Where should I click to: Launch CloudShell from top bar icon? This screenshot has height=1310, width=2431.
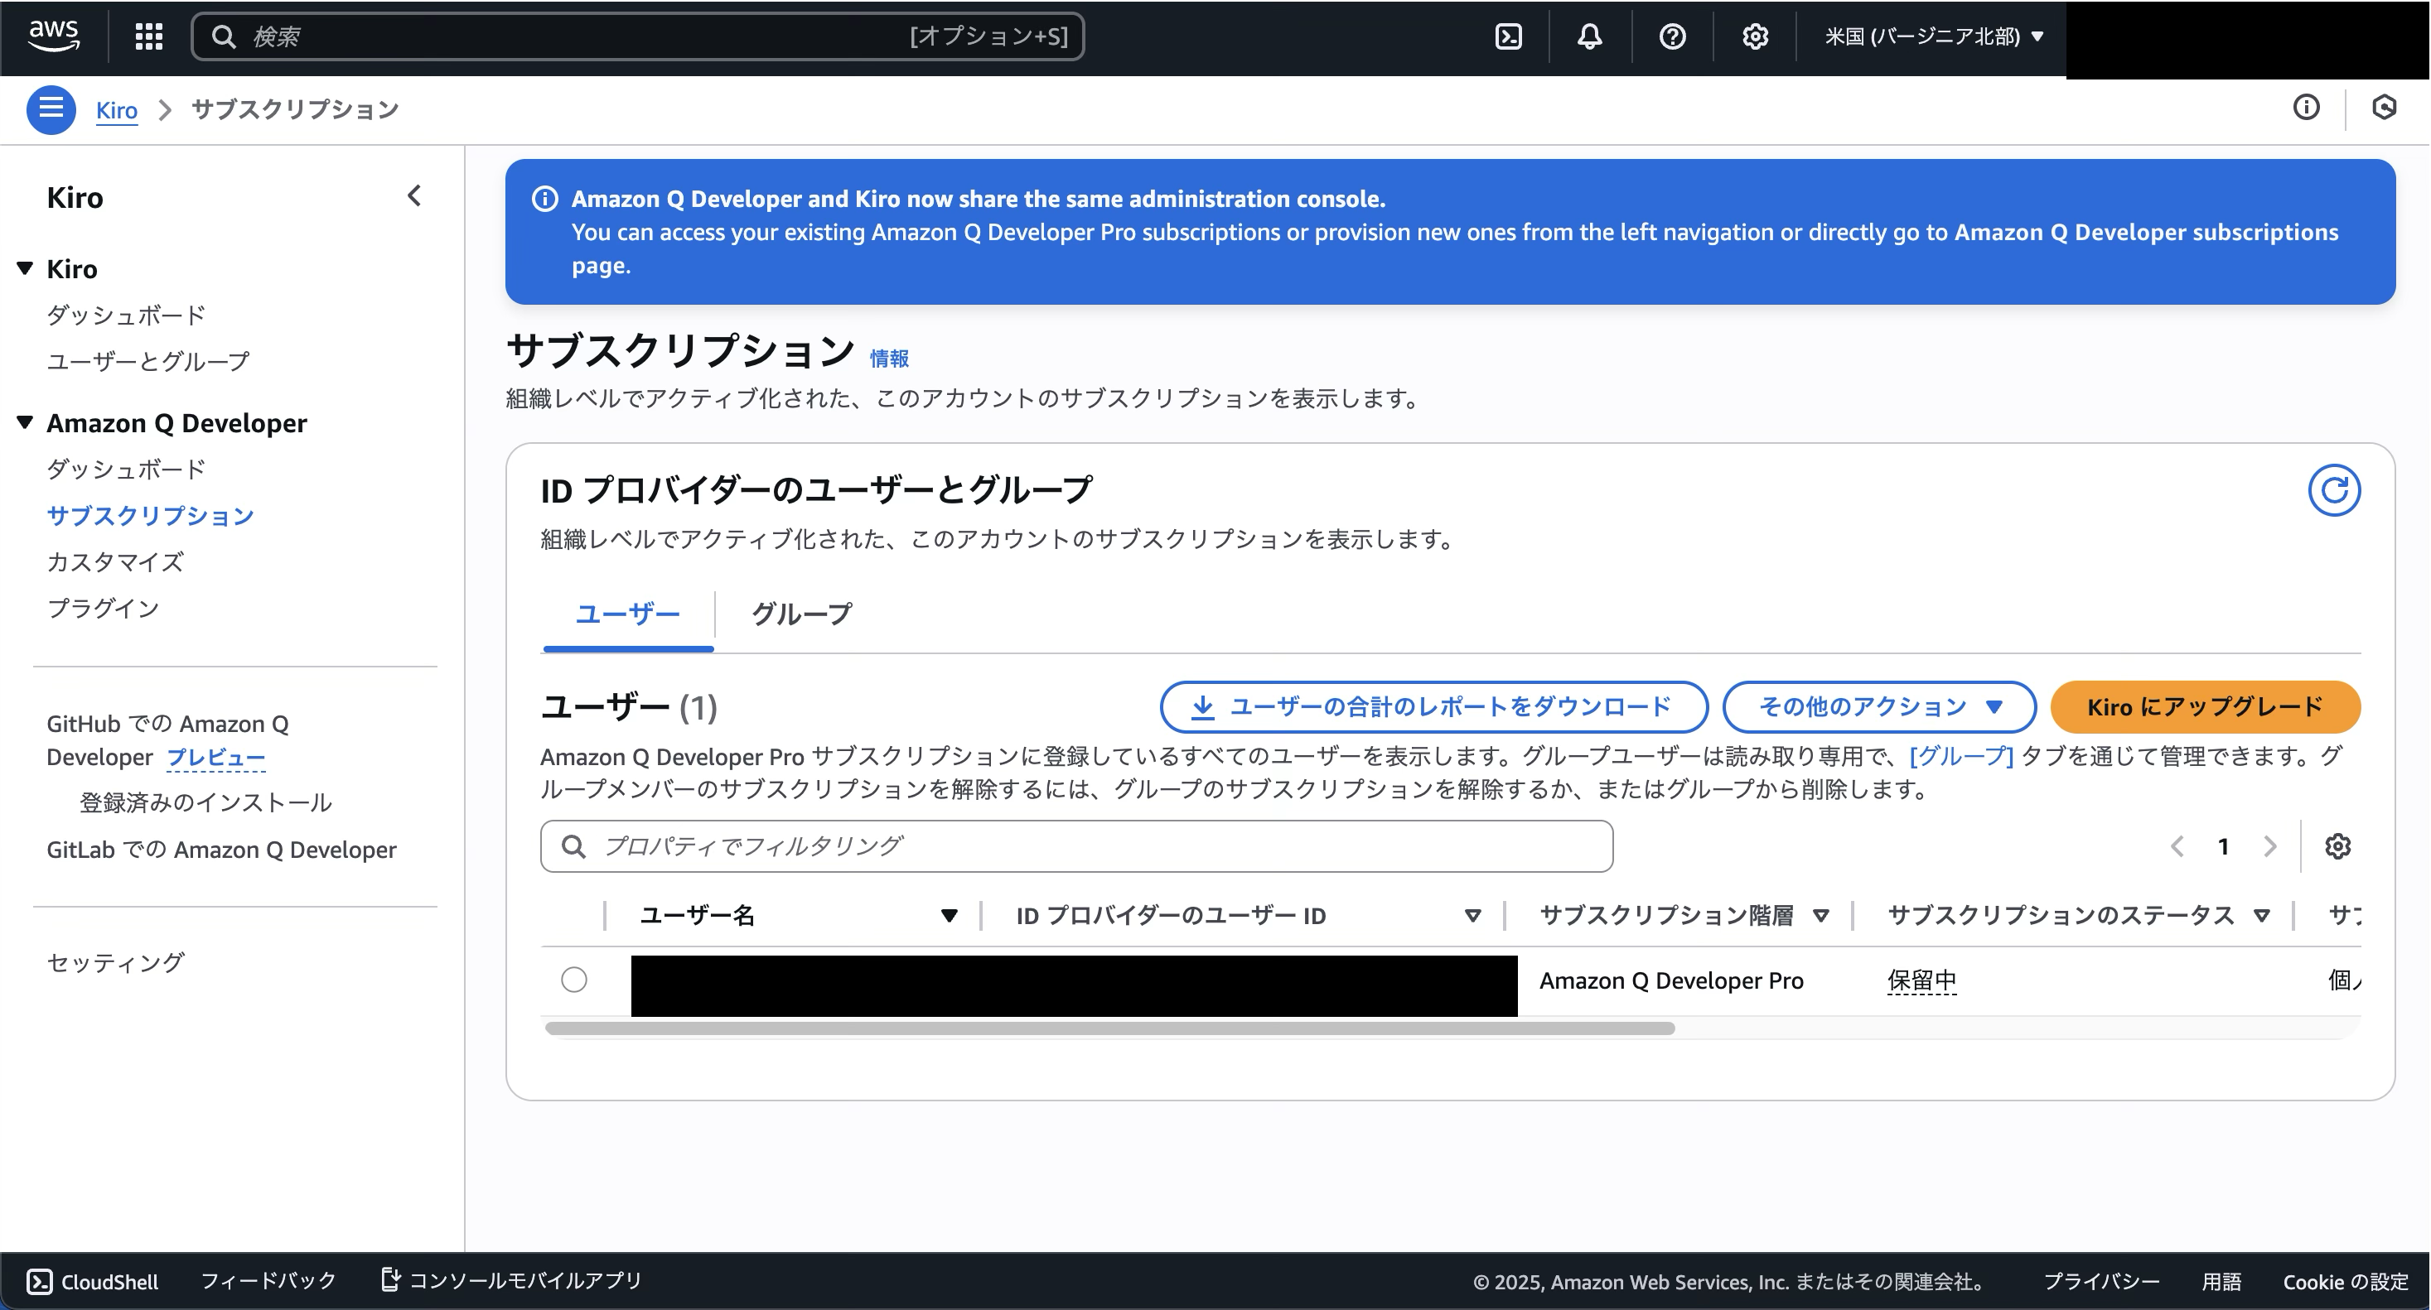(1508, 36)
